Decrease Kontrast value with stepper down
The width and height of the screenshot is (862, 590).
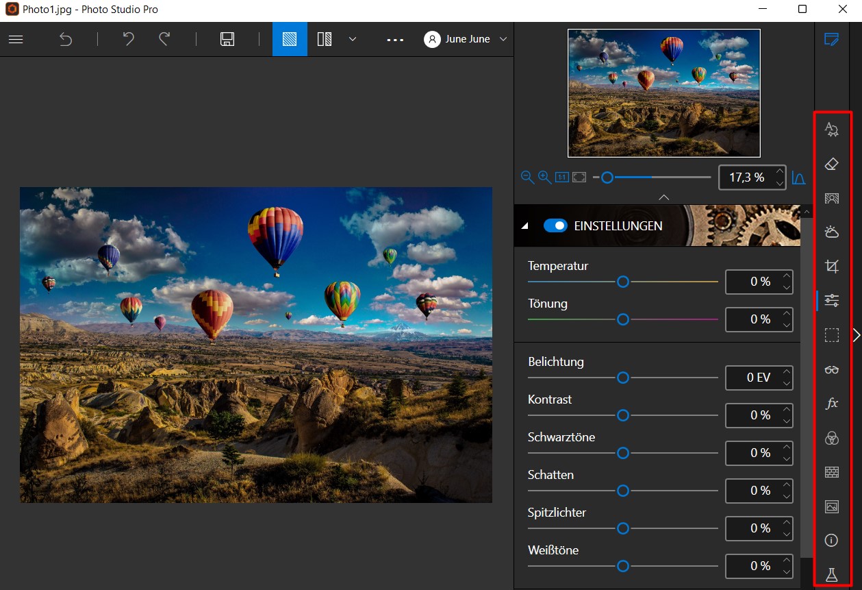[x=787, y=421]
